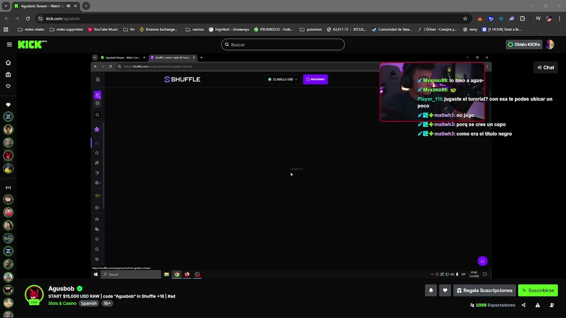Viewport: 566px width, 318px height.
Task: Open the Chrome three-dot menu
Action: point(559,19)
